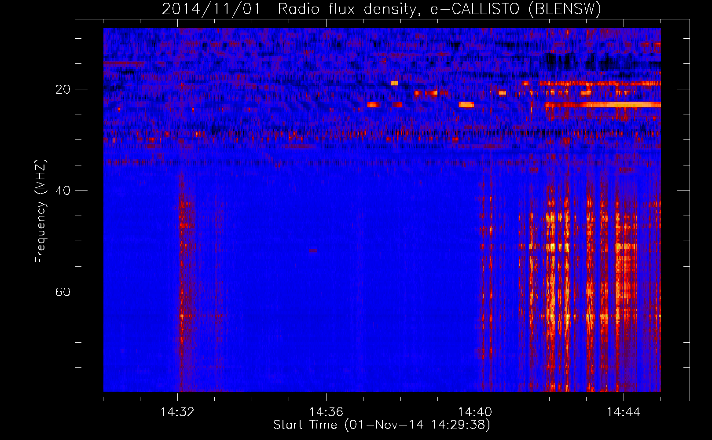Click the 'Start Time (01-Nov-14 14:29:38)' label
Screen dimensions: 712x440
point(382,425)
